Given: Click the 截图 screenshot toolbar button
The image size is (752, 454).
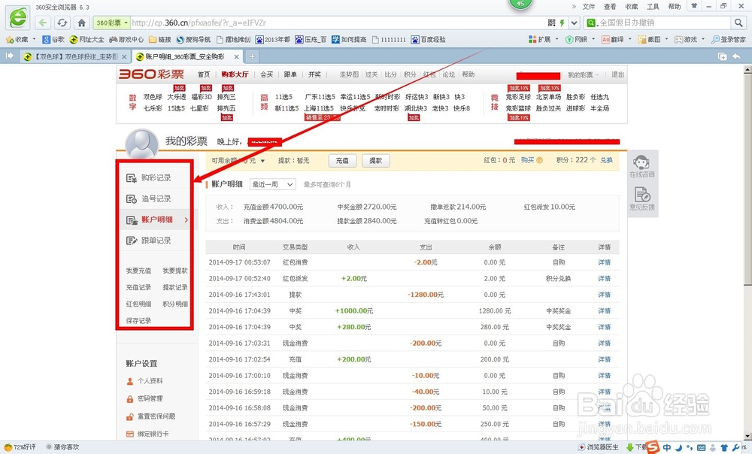Looking at the screenshot, I should click(650, 39).
